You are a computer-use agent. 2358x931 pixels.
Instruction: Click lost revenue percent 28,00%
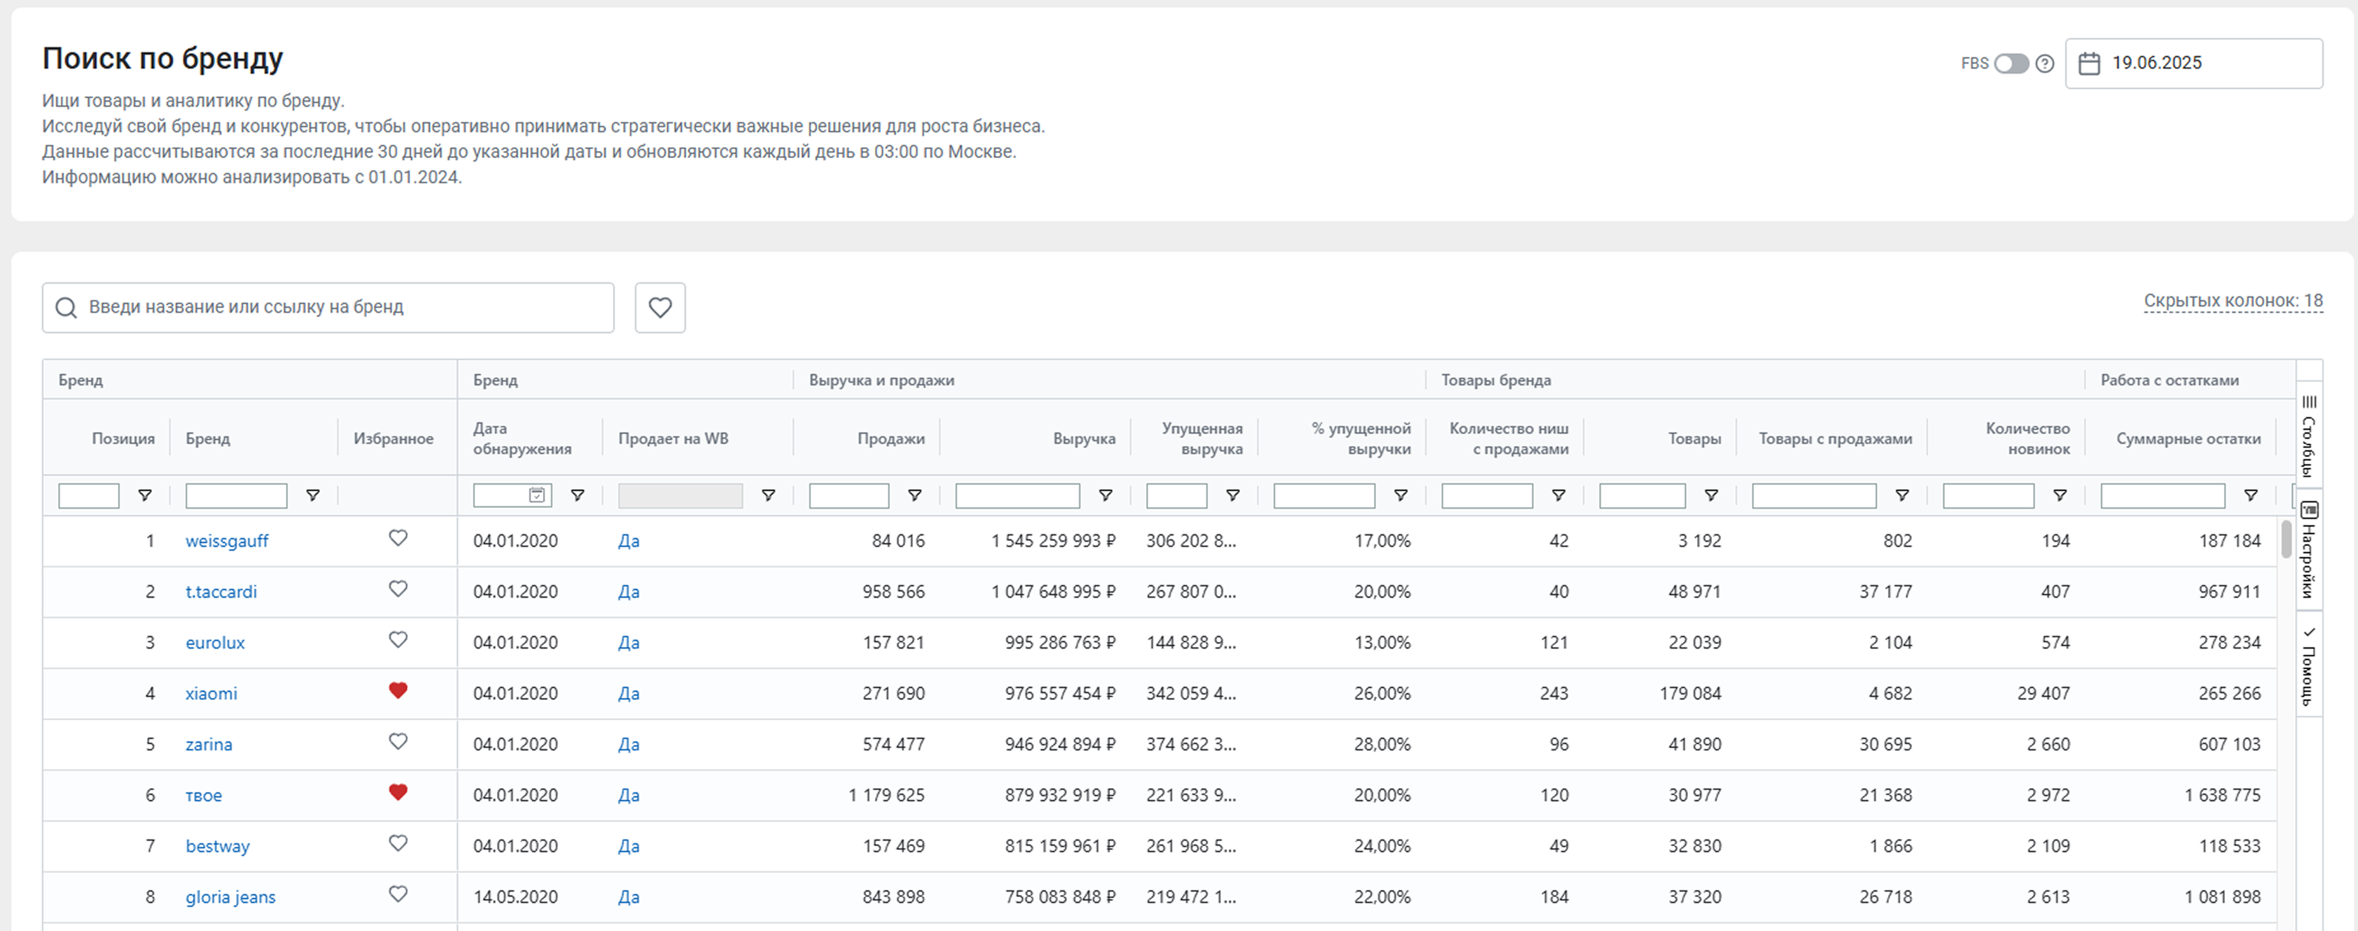1382,745
